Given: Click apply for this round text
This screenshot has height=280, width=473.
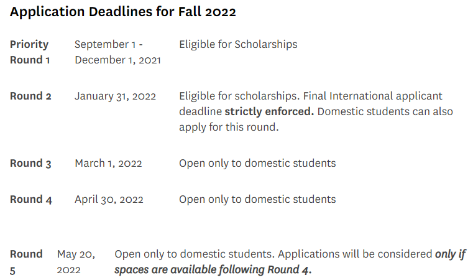Looking at the screenshot, I should pyautogui.click(x=229, y=127).
